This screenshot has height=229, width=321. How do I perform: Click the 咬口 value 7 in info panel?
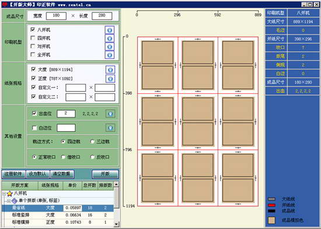(303, 47)
